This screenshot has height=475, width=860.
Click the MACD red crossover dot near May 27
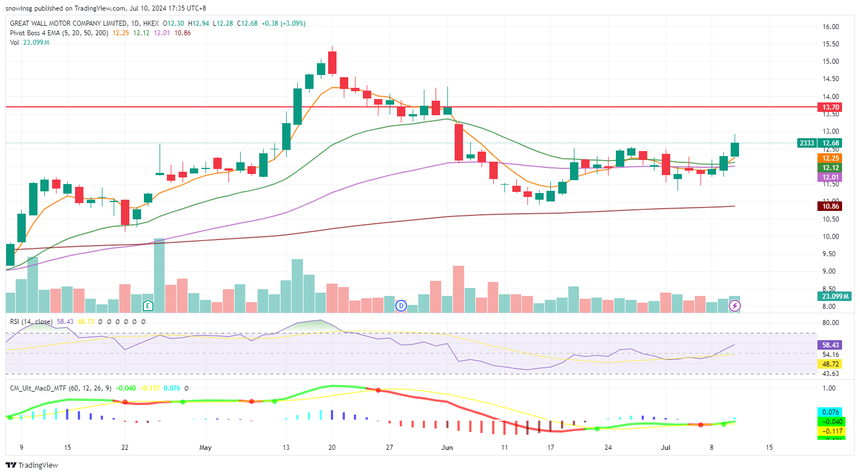coord(378,391)
